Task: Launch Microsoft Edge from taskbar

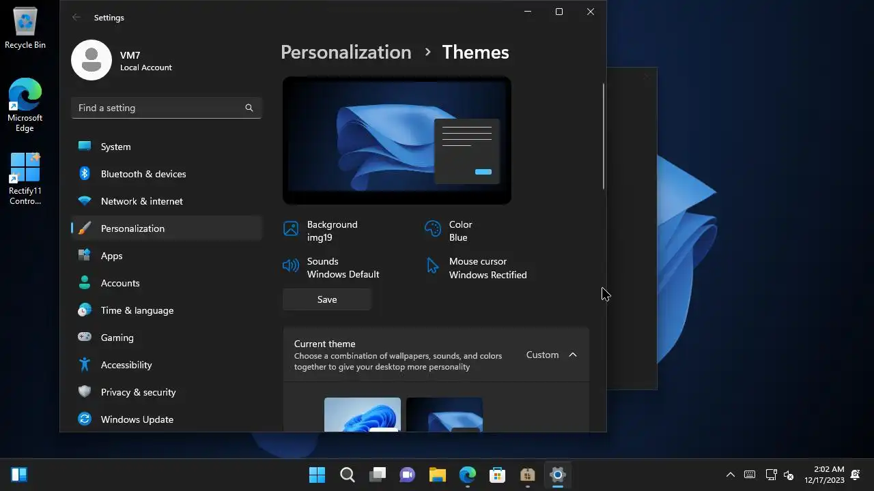Action: [x=468, y=475]
